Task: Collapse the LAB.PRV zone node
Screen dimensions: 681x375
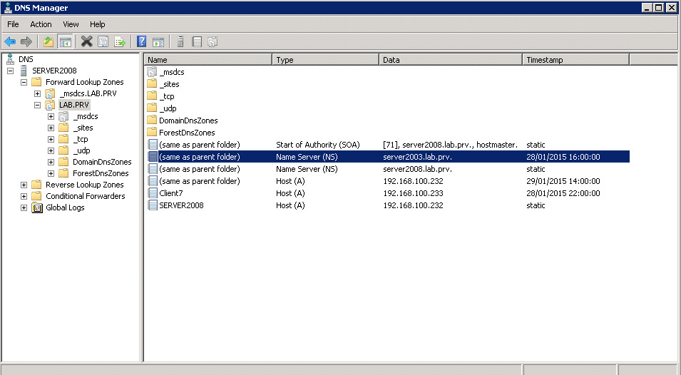Action: (x=37, y=105)
